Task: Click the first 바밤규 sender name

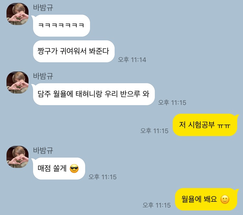Action: pyautogui.click(x=43, y=7)
